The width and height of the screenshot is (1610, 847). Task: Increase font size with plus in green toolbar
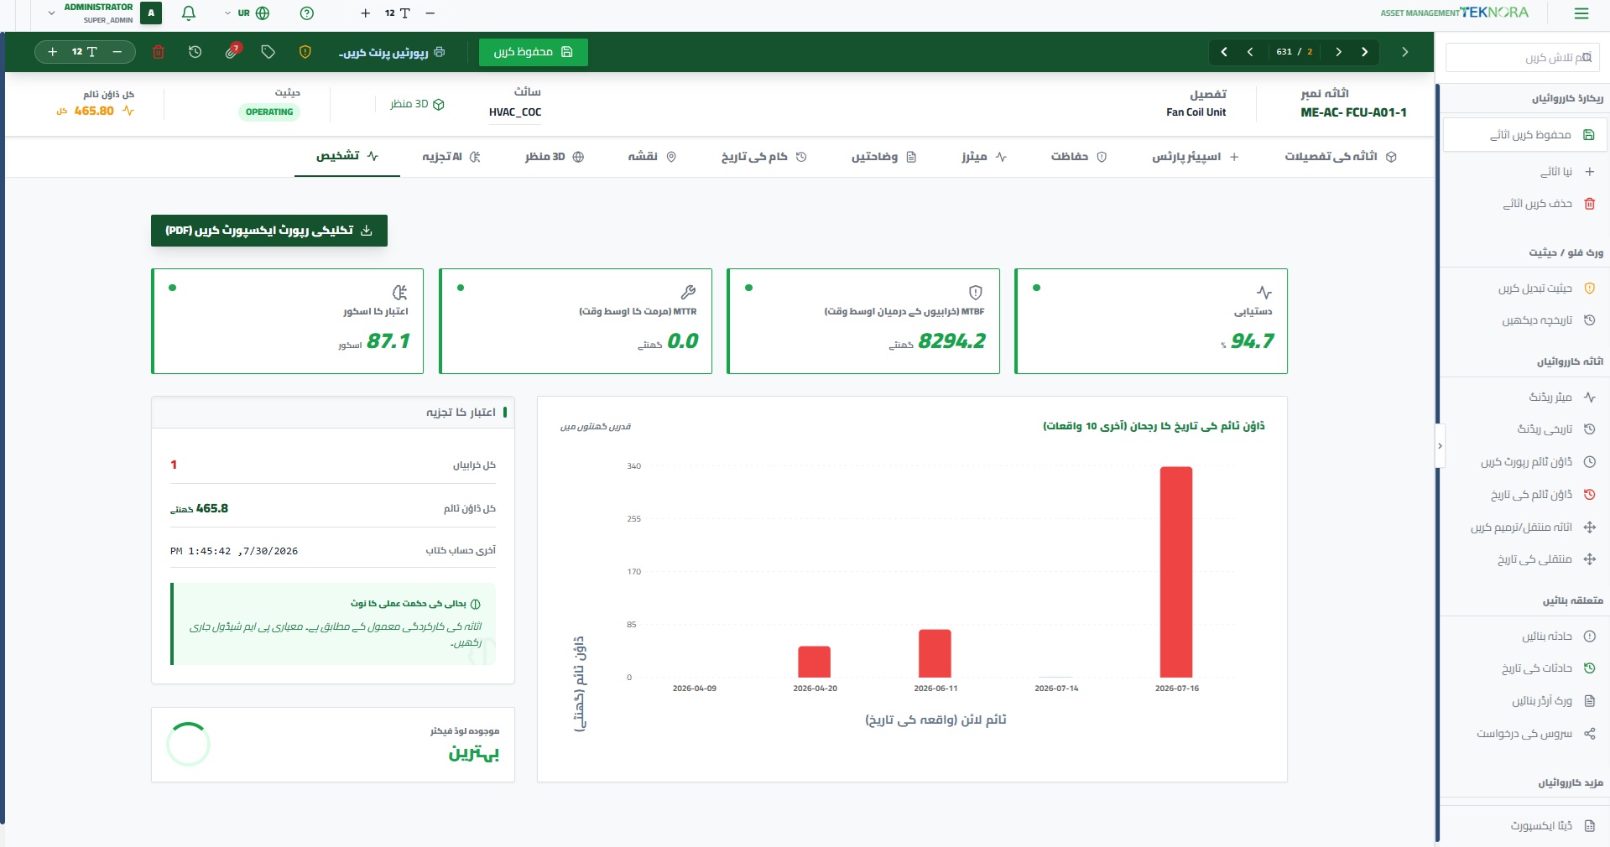[53, 52]
